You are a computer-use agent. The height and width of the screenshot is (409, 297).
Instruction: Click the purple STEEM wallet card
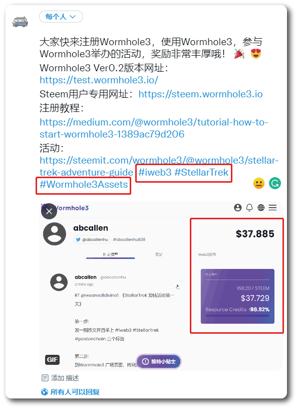coord(237,296)
